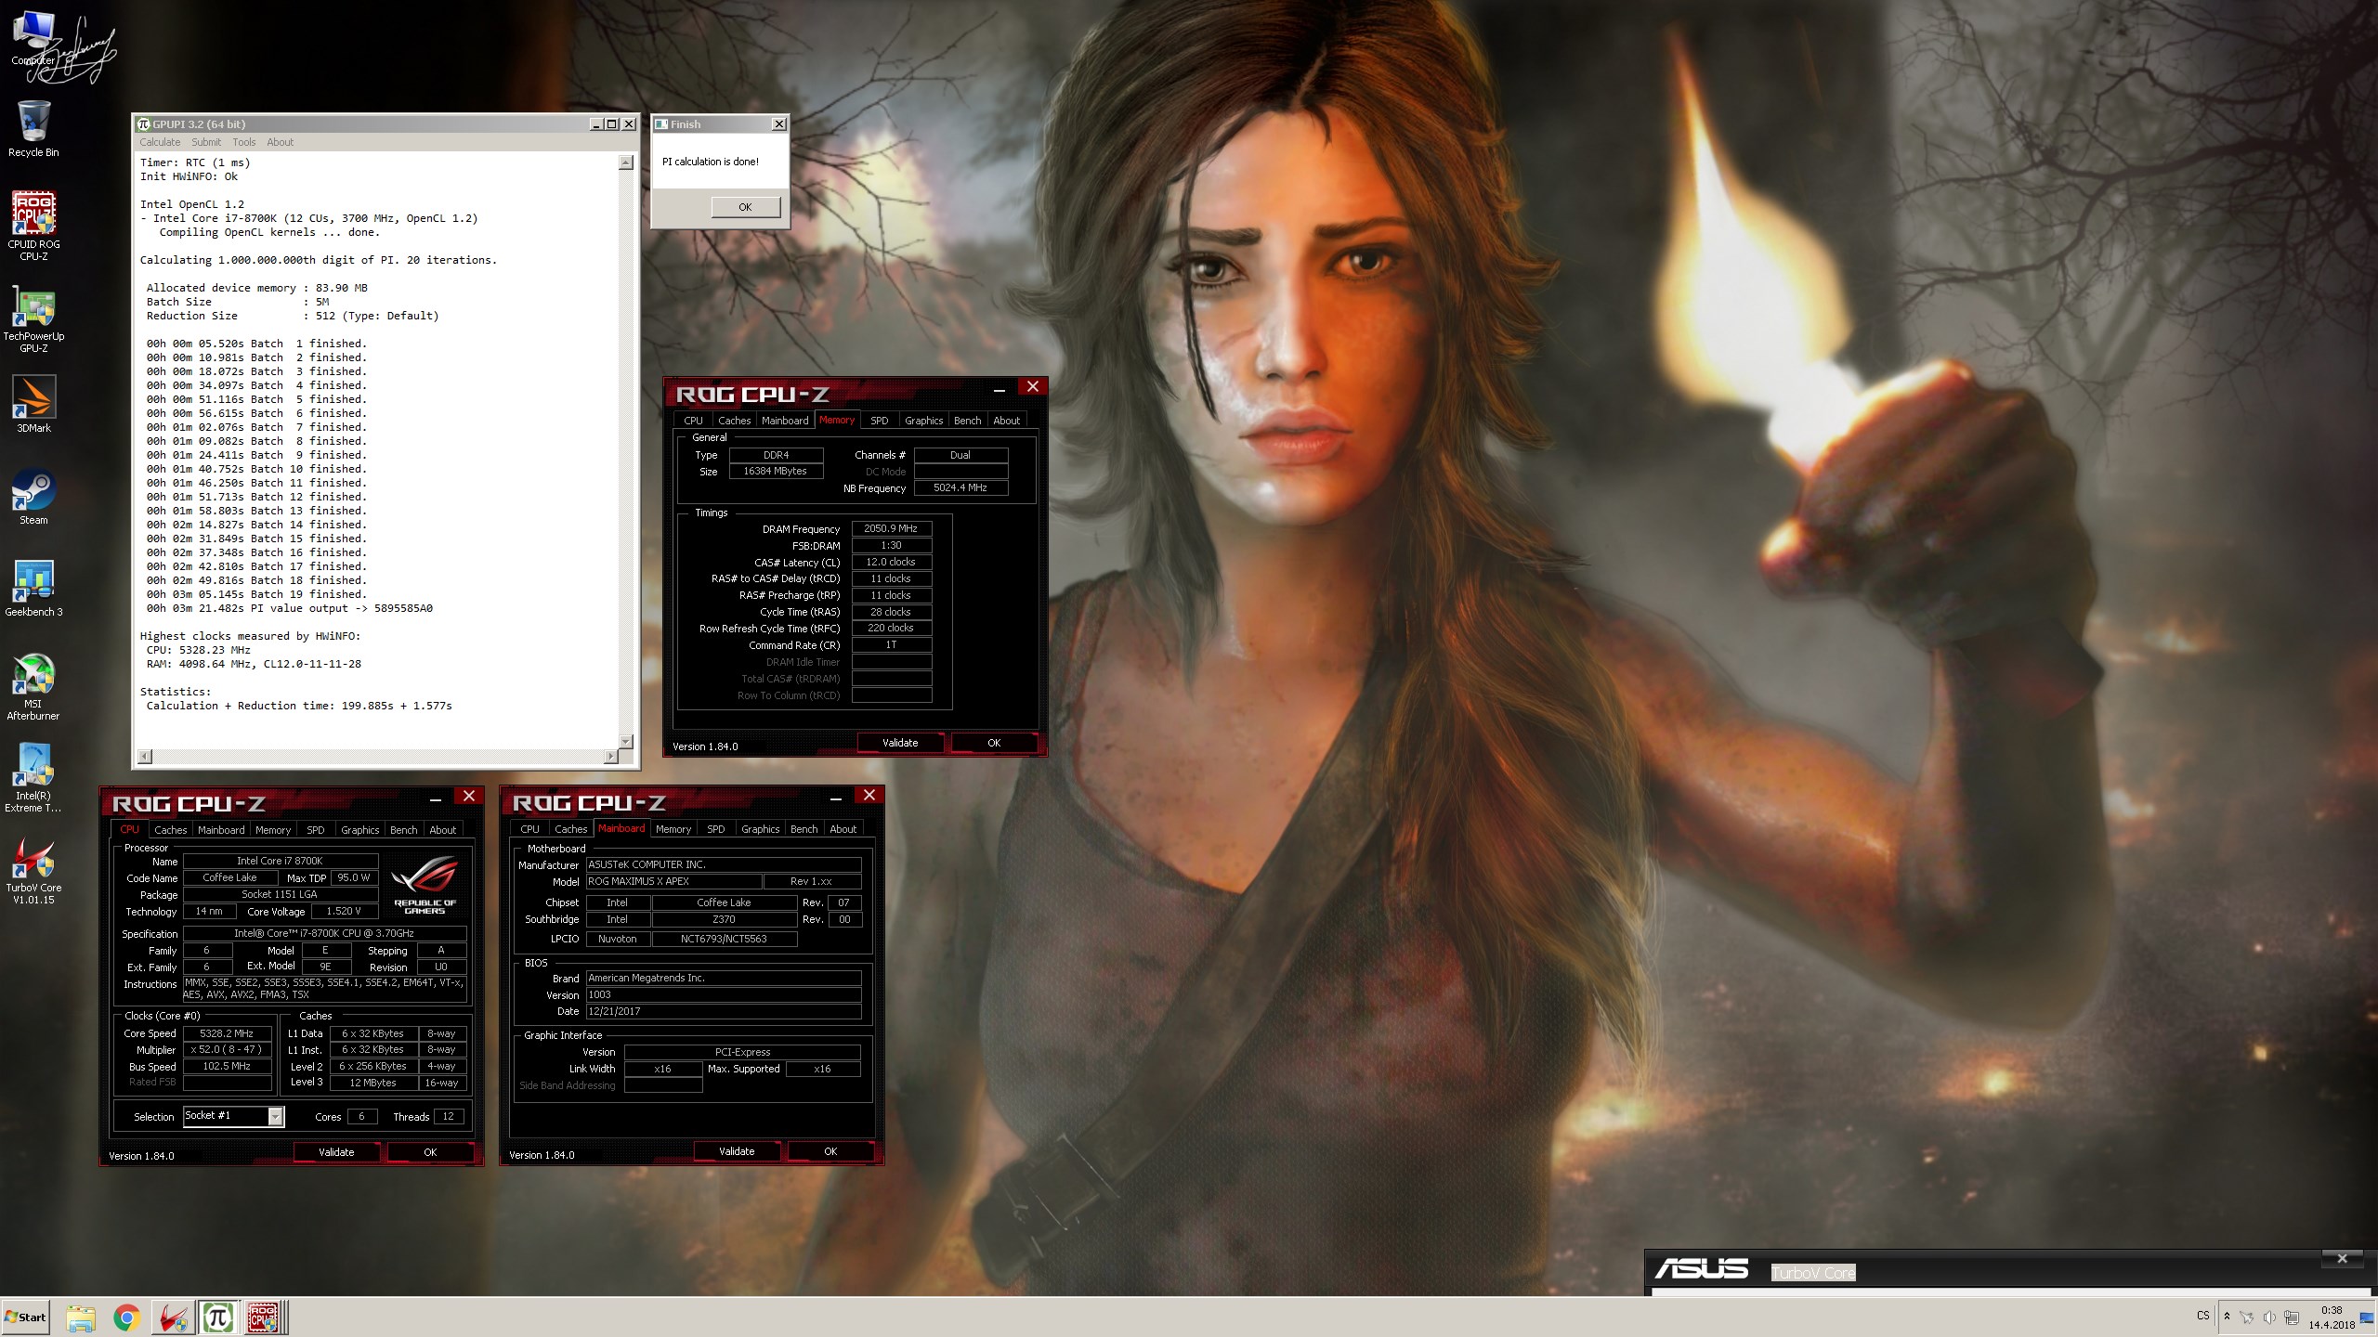Open the volume speaker tray icon
This screenshot has width=2378, height=1337.
click(2269, 1318)
